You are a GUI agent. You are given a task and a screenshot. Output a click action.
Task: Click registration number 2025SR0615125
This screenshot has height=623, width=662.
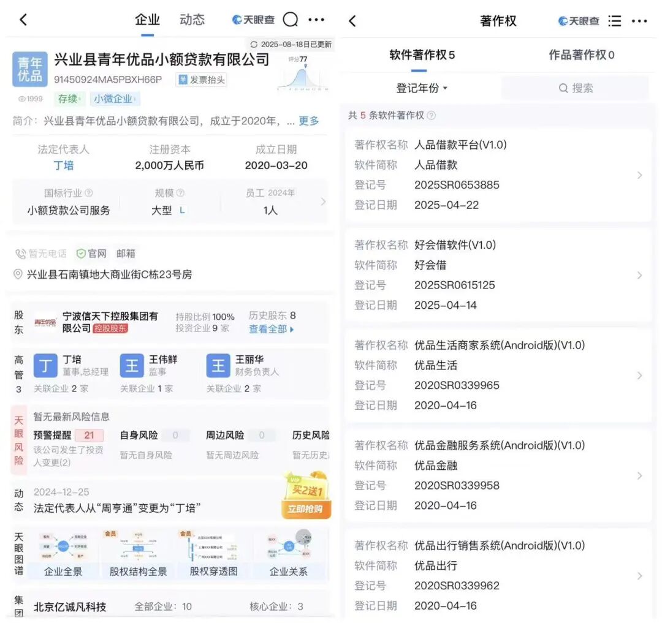[x=454, y=285]
